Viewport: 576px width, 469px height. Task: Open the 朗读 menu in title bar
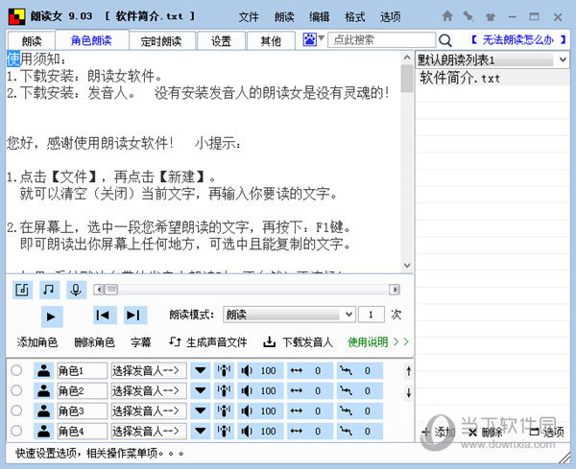tap(284, 17)
